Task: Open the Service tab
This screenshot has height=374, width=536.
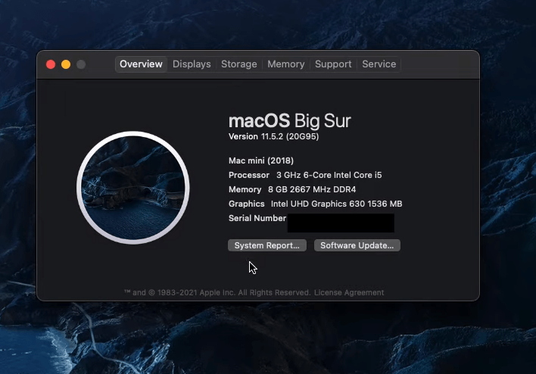Action: pyautogui.click(x=379, y=64)
